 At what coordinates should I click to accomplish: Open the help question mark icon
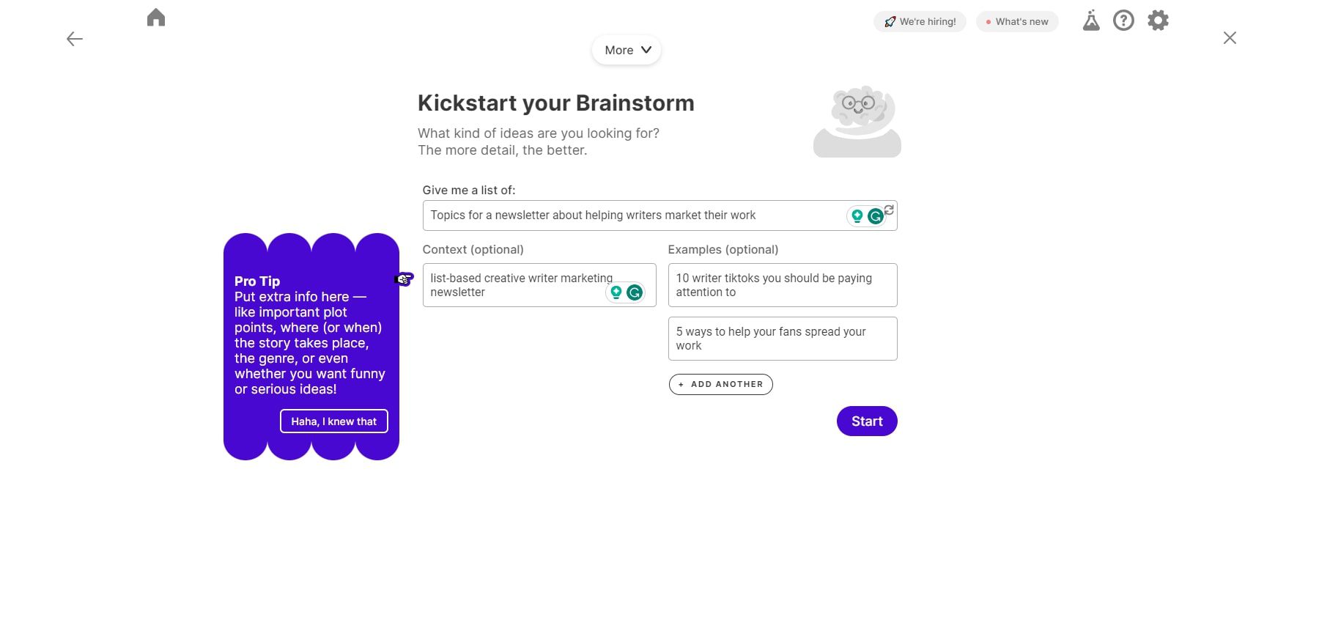point(1123,21)
